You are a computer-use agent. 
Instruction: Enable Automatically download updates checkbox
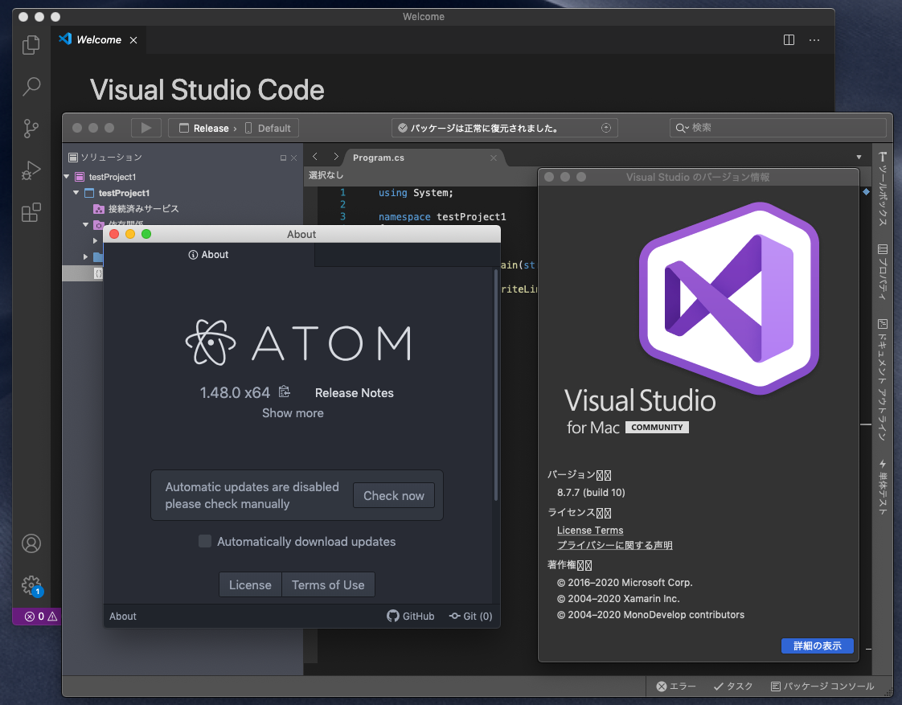click(x=205, y=541)
